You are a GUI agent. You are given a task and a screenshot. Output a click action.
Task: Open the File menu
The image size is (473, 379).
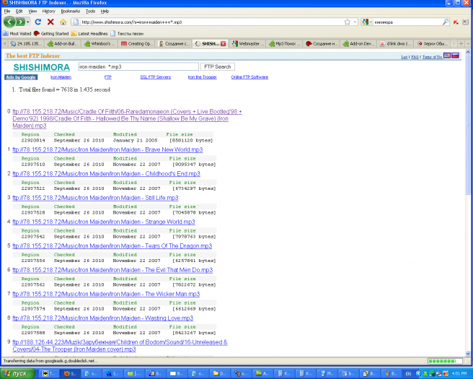[x=7, y=11]
